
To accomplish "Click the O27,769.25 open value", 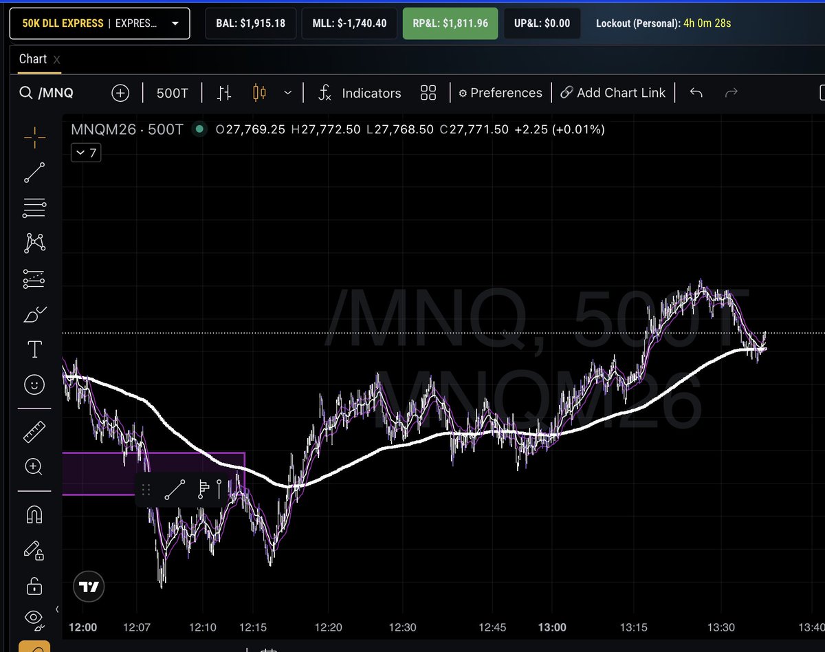I will click(x=250, y=129).
